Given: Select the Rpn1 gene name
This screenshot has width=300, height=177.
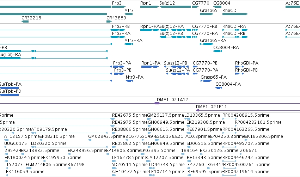Looking at the screenshot, I should point(146,3).
